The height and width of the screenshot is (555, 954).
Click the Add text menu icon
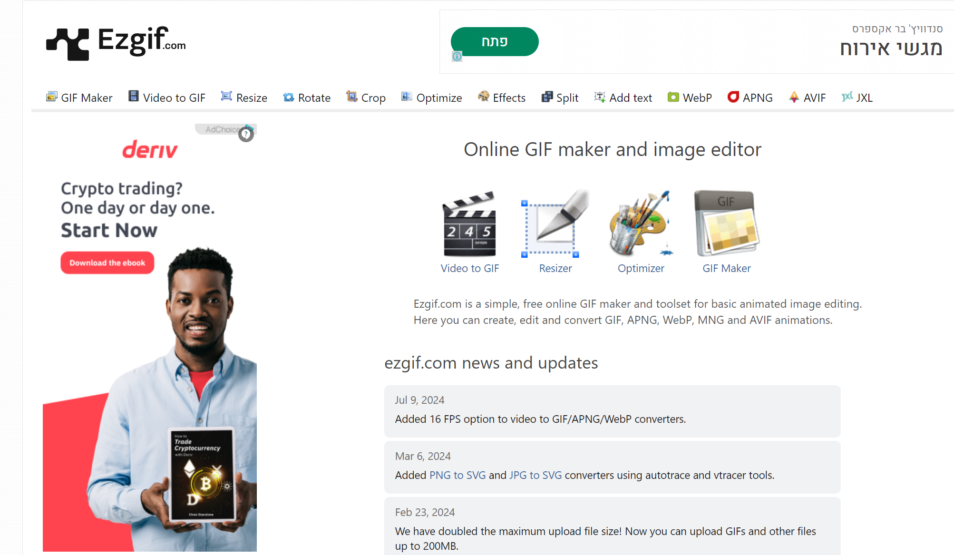point(600,97)
